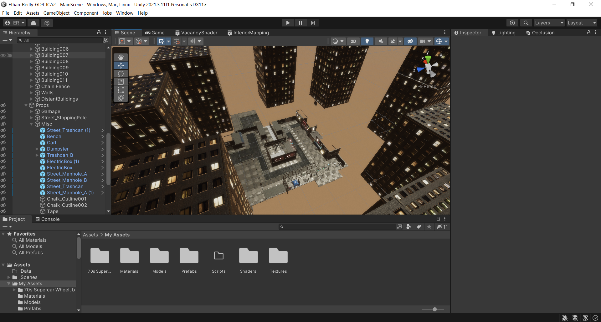The height and width of the screenshot is (322, 601).
Task: Select the Hand view tool
Action: click(x=121, y=57)
